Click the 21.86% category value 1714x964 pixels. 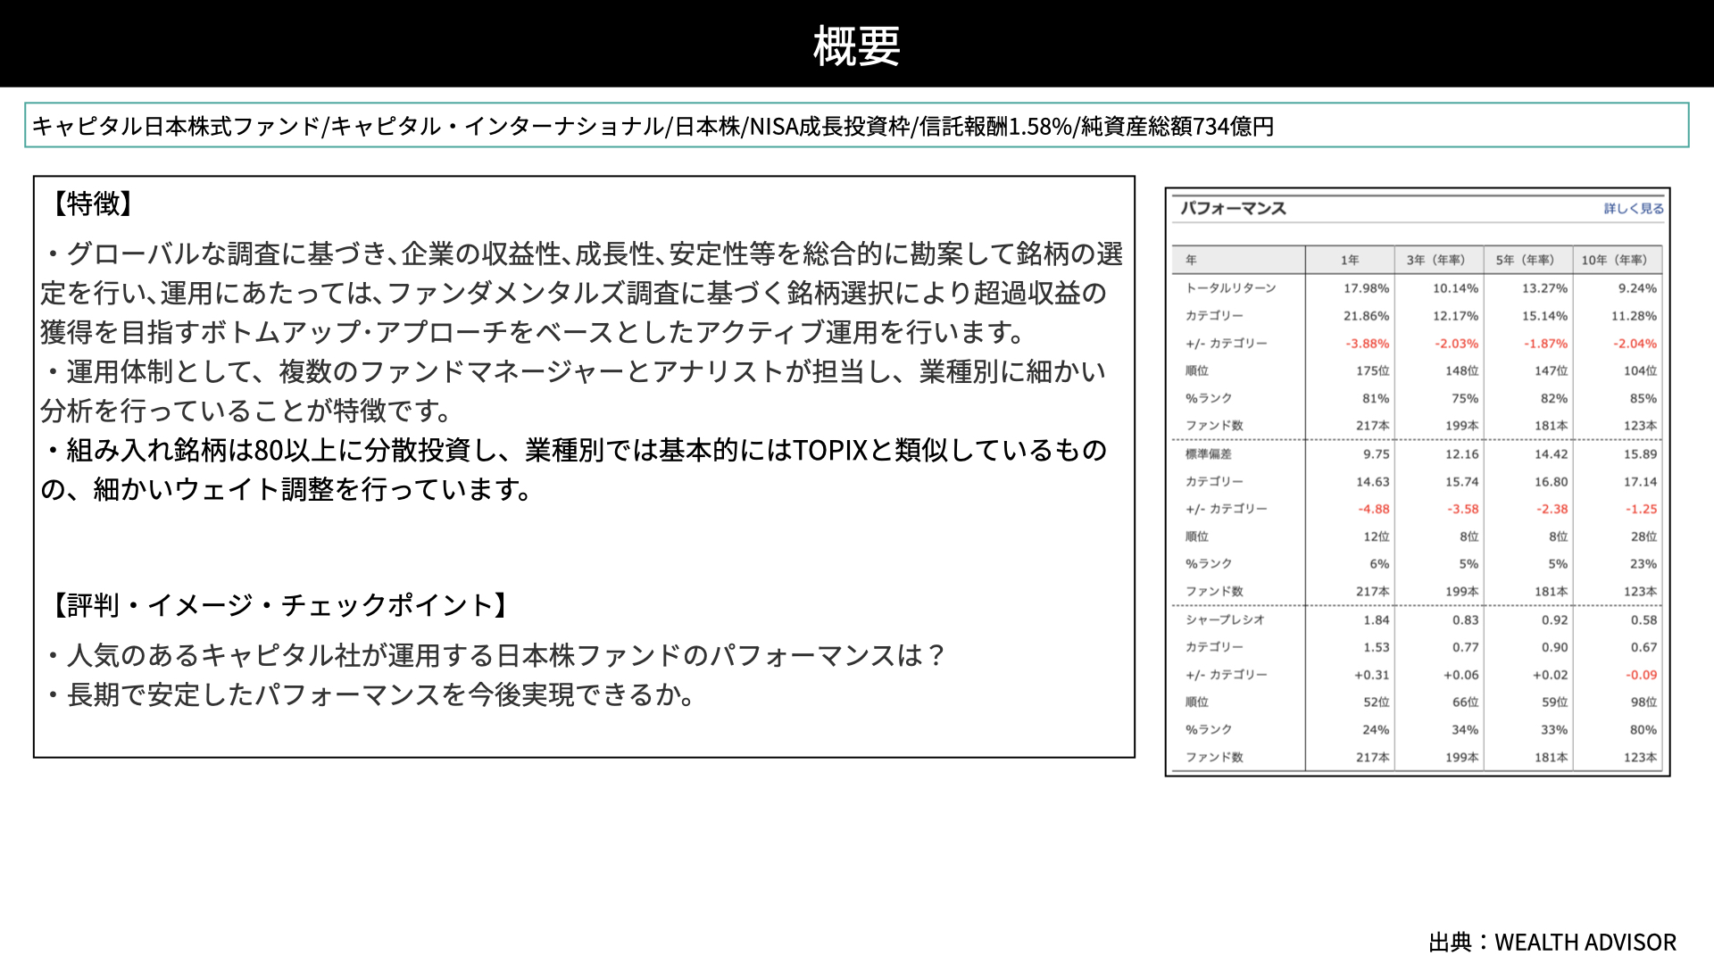(1367, 316)
